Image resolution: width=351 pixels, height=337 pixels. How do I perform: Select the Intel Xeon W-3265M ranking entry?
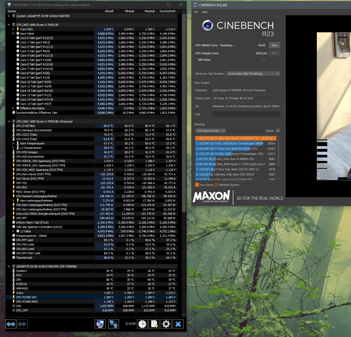coord(236,149)
